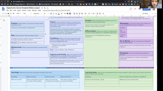Select the Paint format tool
The width and height of the screenshot is (163, 91).
tap(13, 13)
